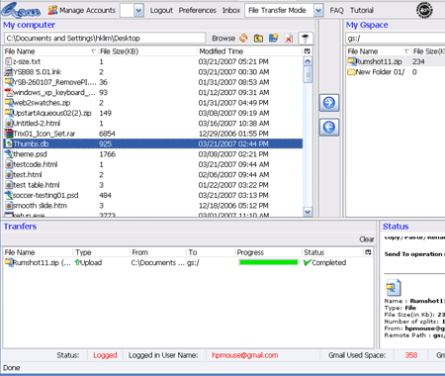
Task: Select the Rumshot11.zip transfer row
Action: click(188, 263)
